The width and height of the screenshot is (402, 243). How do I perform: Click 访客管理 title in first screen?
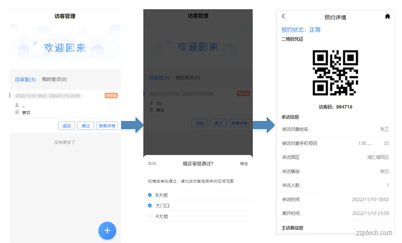65,16
